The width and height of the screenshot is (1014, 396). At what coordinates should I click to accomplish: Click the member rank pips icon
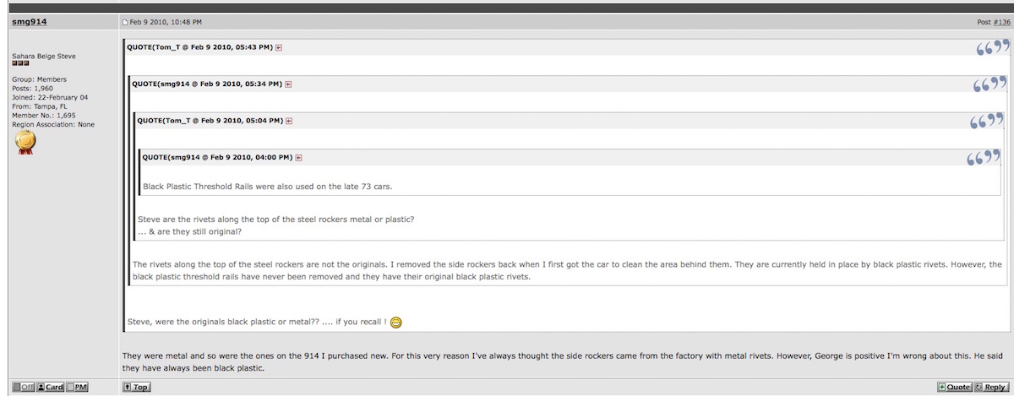(21, 64)
